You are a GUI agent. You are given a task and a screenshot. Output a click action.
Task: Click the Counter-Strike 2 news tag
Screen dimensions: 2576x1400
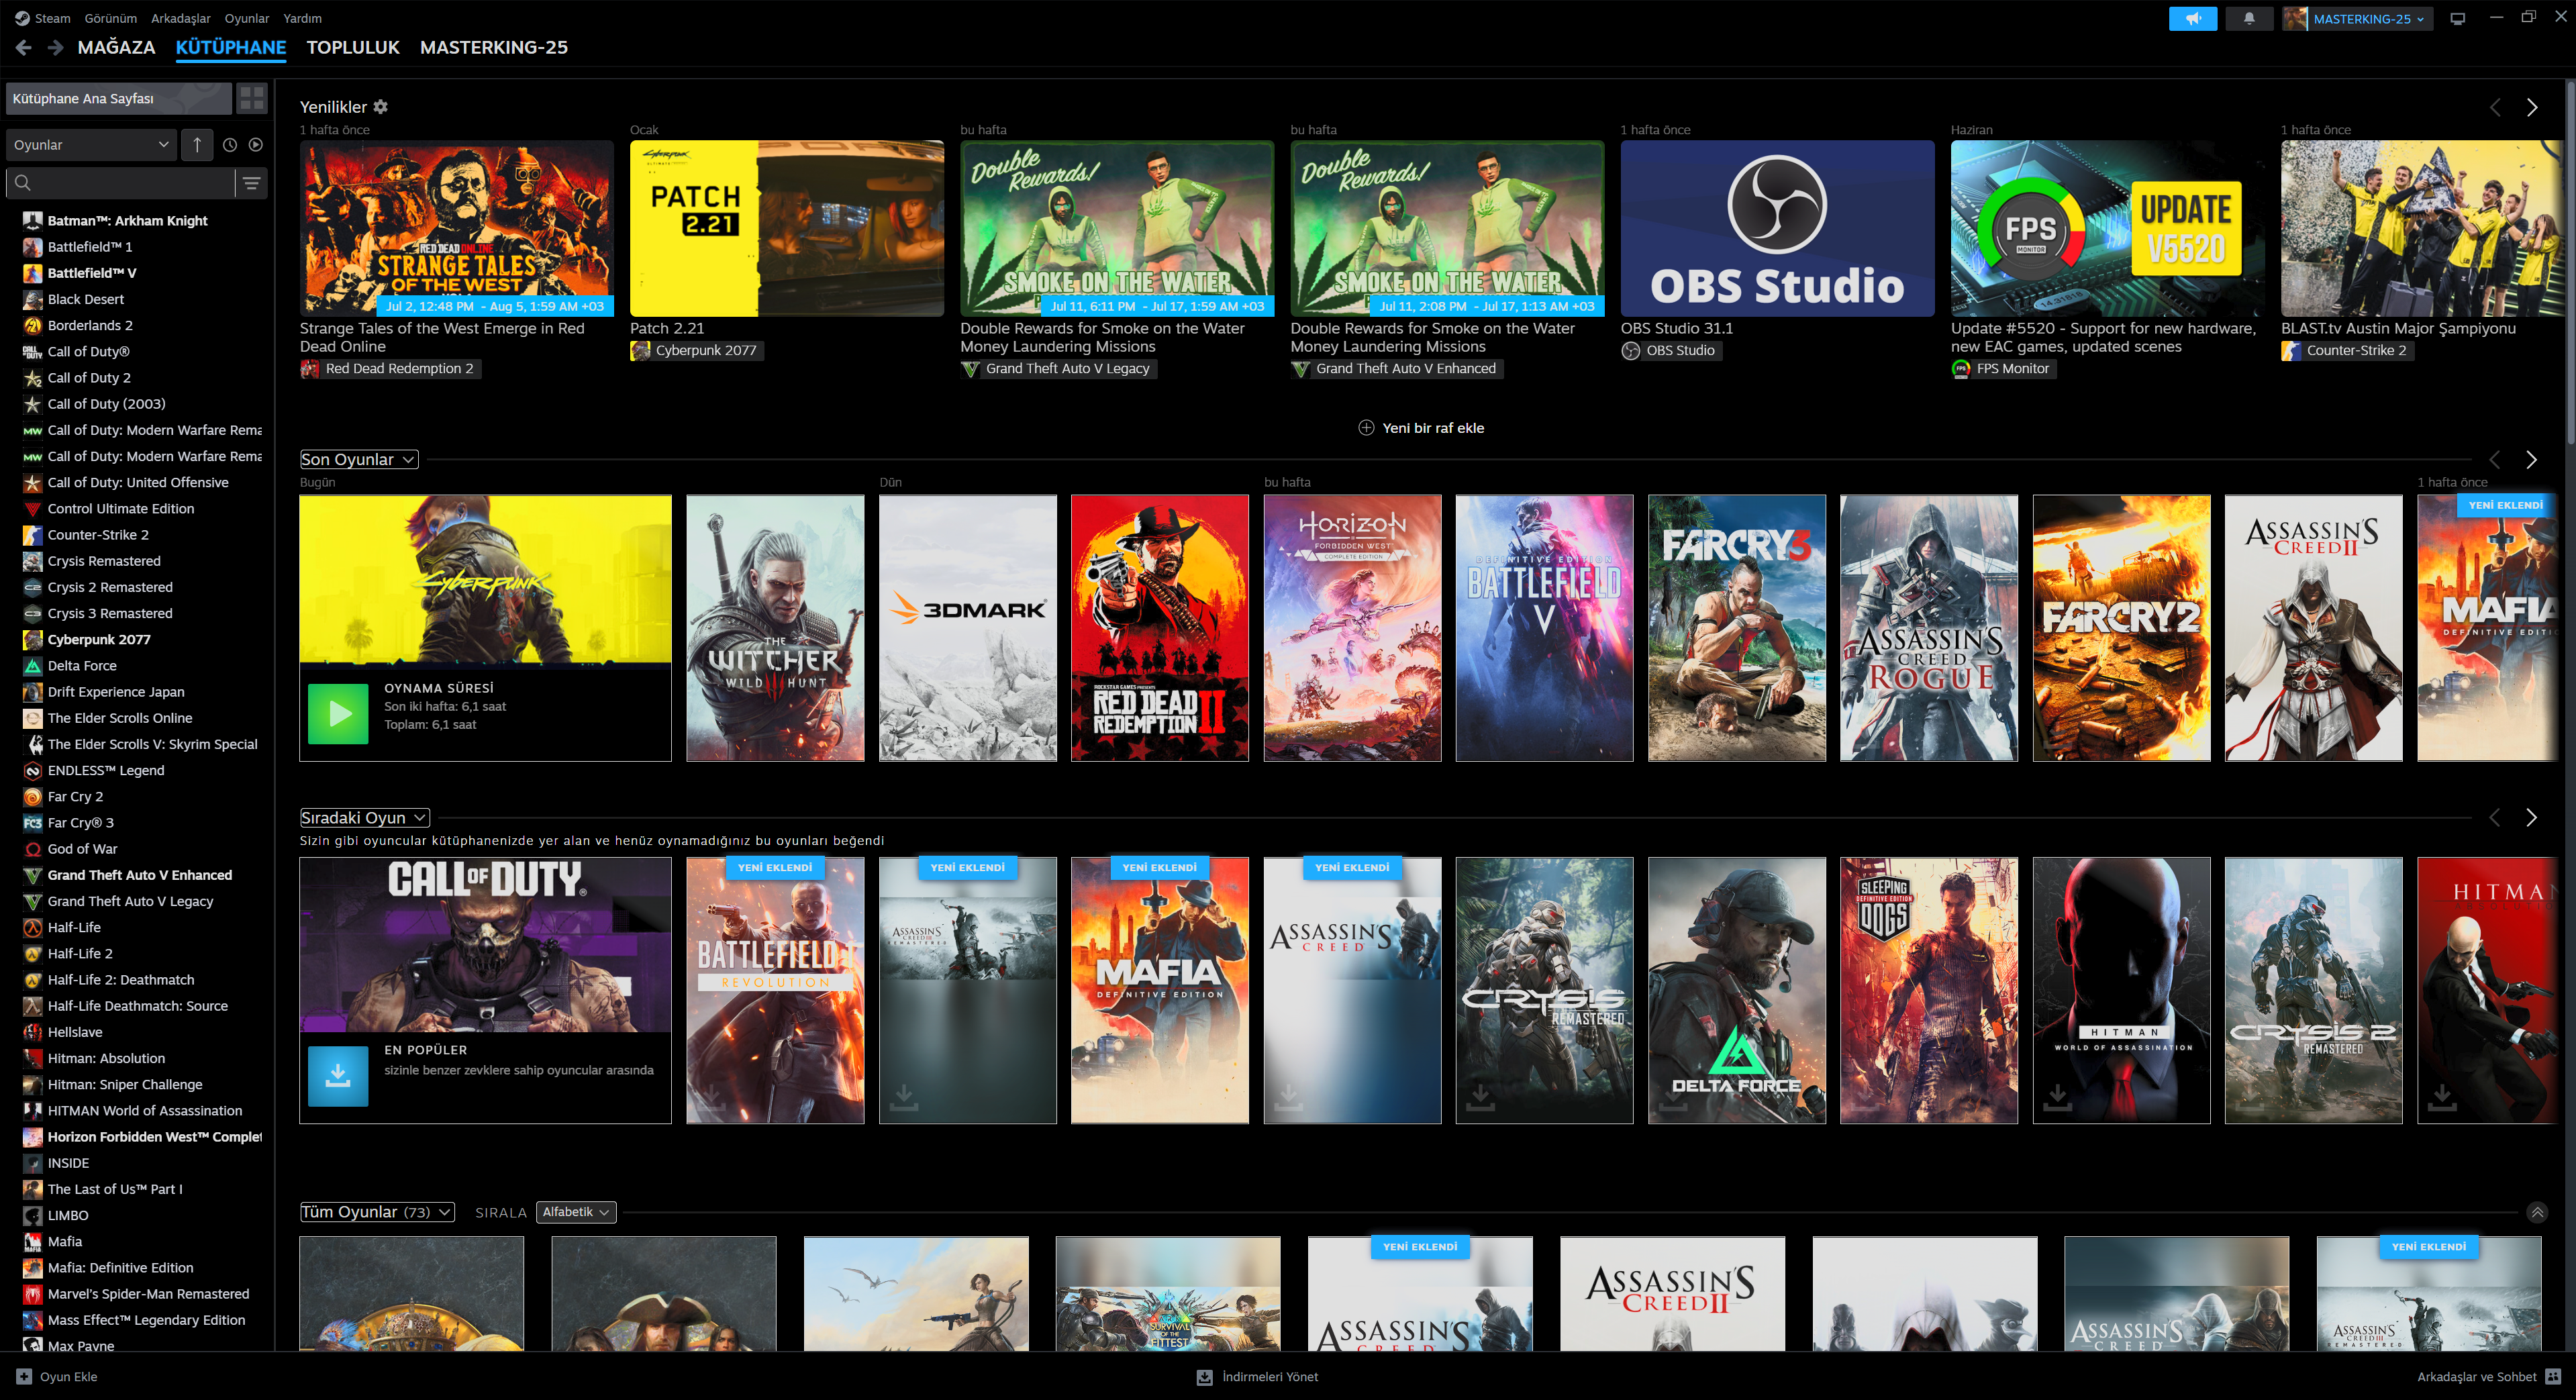click(2347, 350)
